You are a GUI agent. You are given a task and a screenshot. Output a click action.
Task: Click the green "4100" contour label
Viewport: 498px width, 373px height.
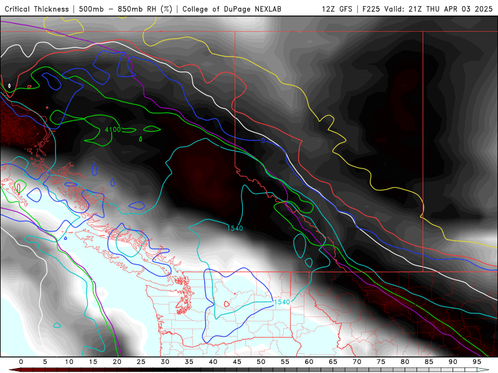point(113,129)
